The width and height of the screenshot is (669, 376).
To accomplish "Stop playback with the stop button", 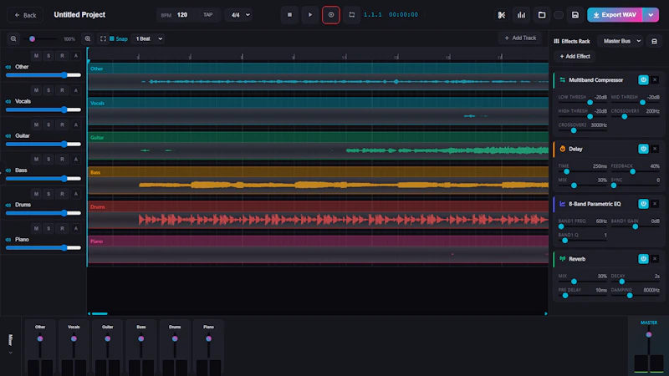I will click(289, 15).
